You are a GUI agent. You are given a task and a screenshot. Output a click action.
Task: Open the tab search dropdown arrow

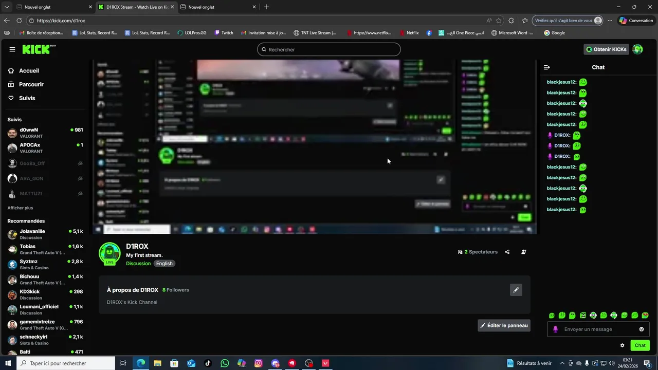pos(7,7)
